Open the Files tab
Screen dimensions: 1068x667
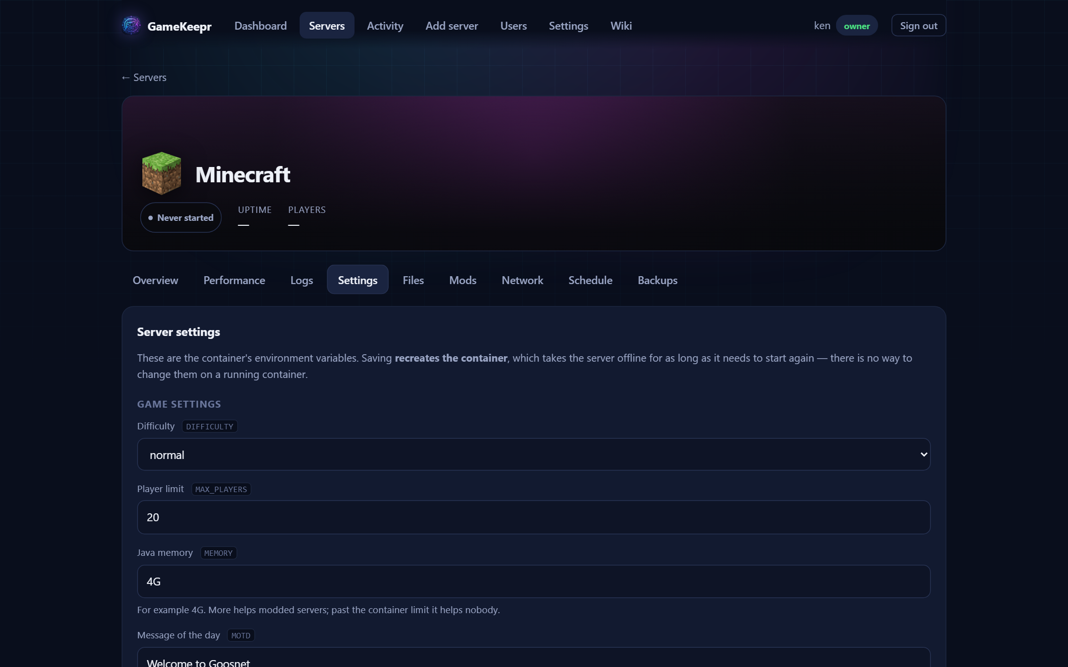click(x=413, y=280)
